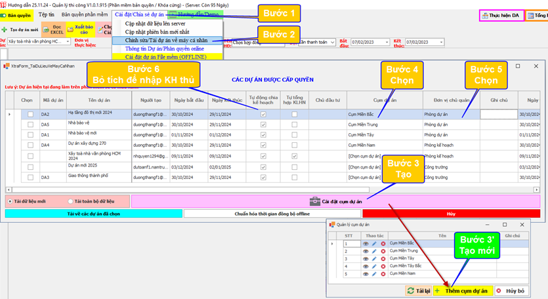Click the Cài đặt cụm dự án button
Image resolution: width=548 pixels, height=299 pixels.
coord(337,201)
